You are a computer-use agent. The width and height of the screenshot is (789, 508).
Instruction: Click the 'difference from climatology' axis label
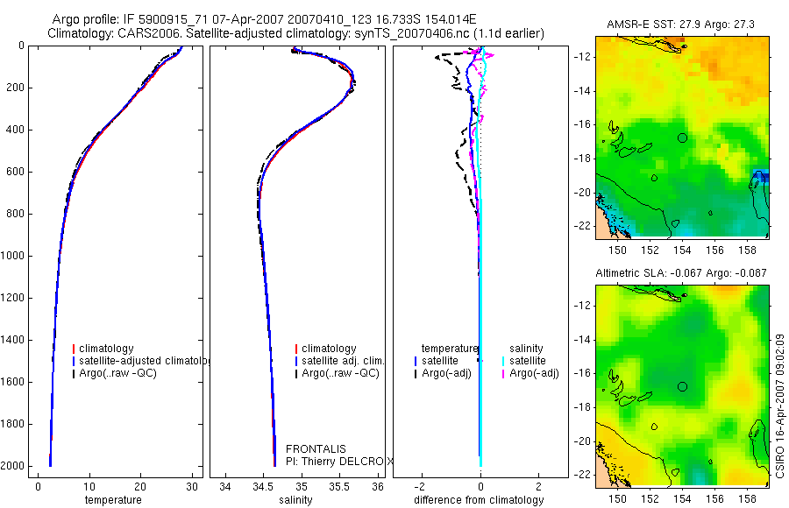pos(479,500)
